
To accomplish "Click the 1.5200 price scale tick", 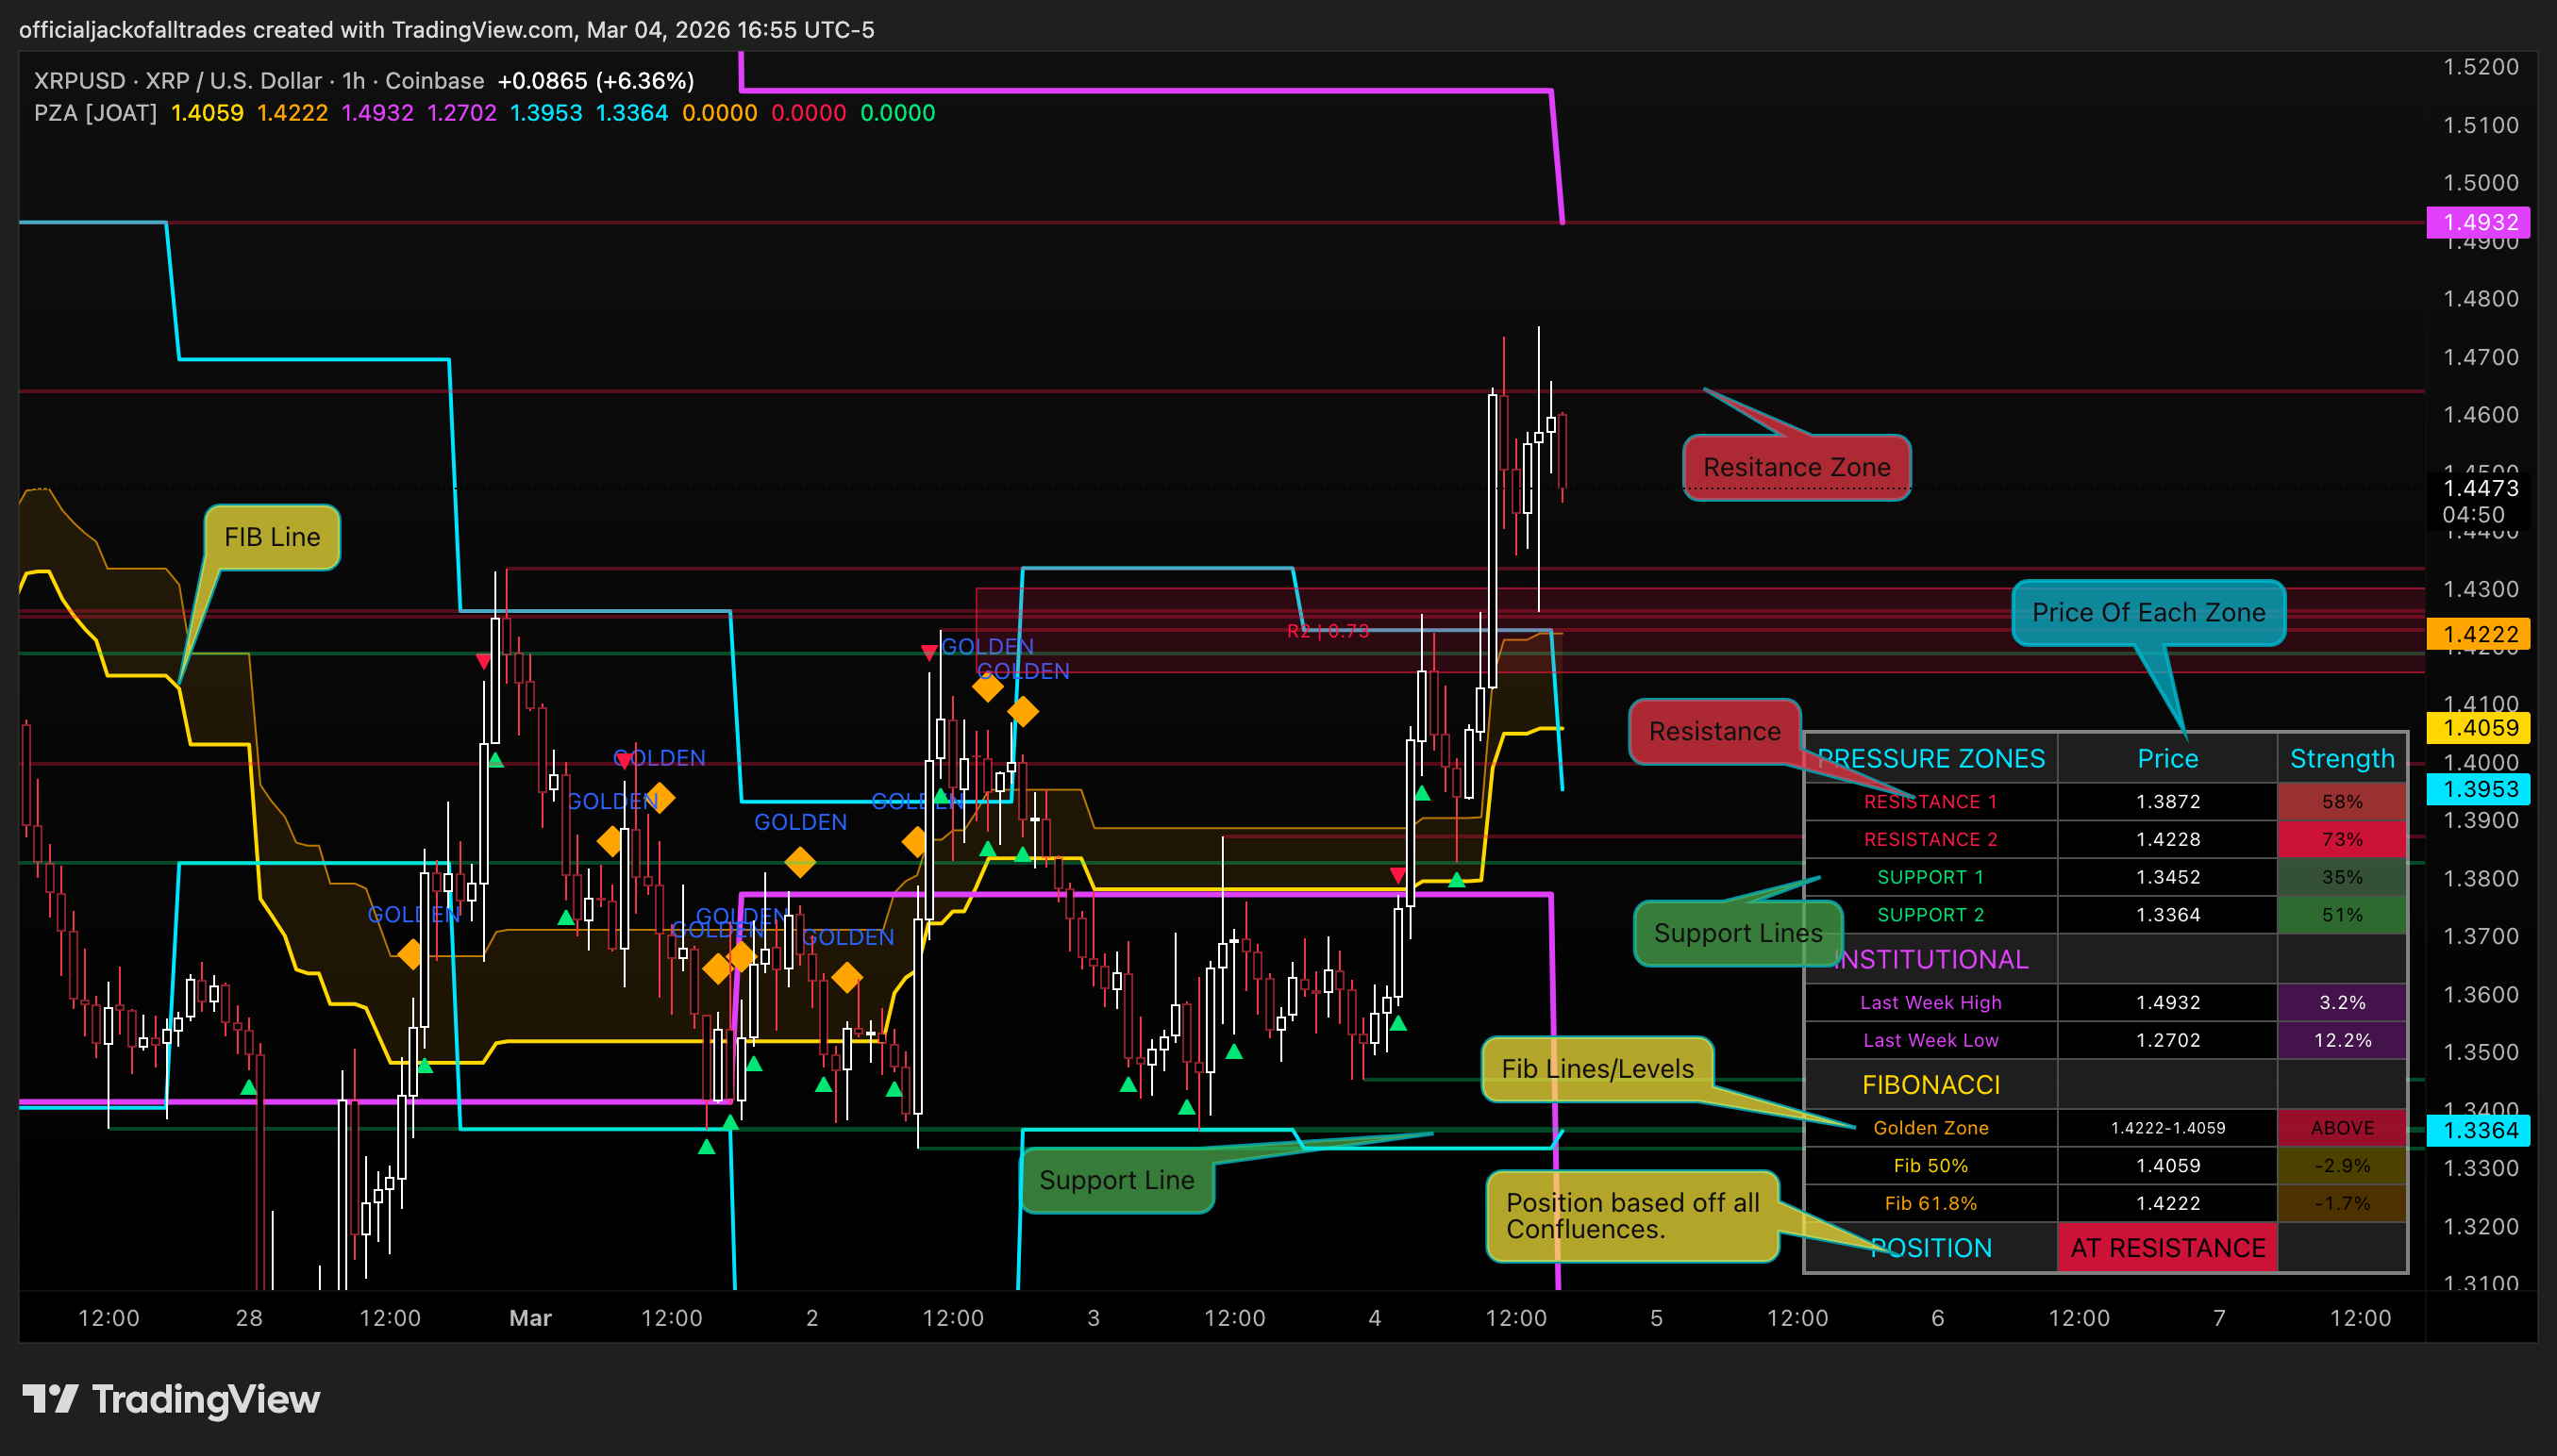I will (2481, 67).
